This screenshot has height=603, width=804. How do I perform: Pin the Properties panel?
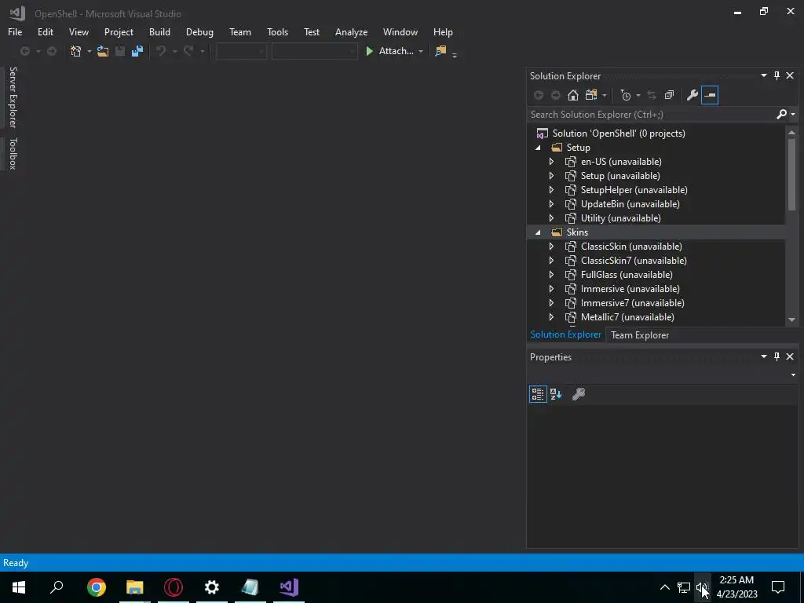[777, 356]
